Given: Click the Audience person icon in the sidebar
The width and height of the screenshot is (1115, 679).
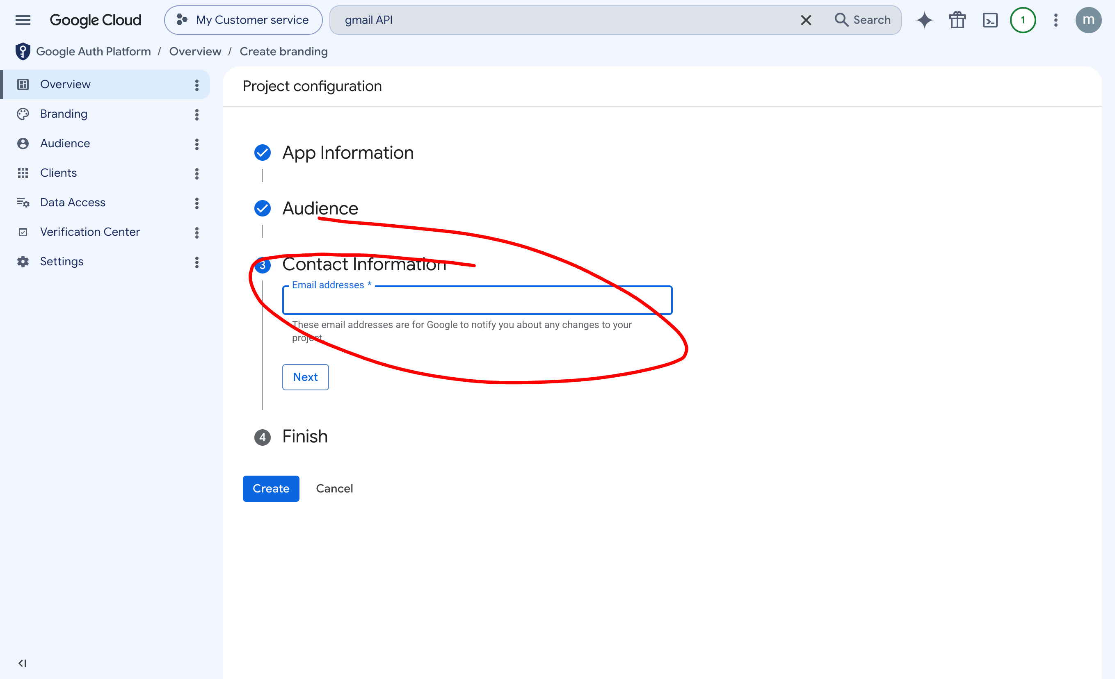Looking at the screenshot, I should [23, 144].
